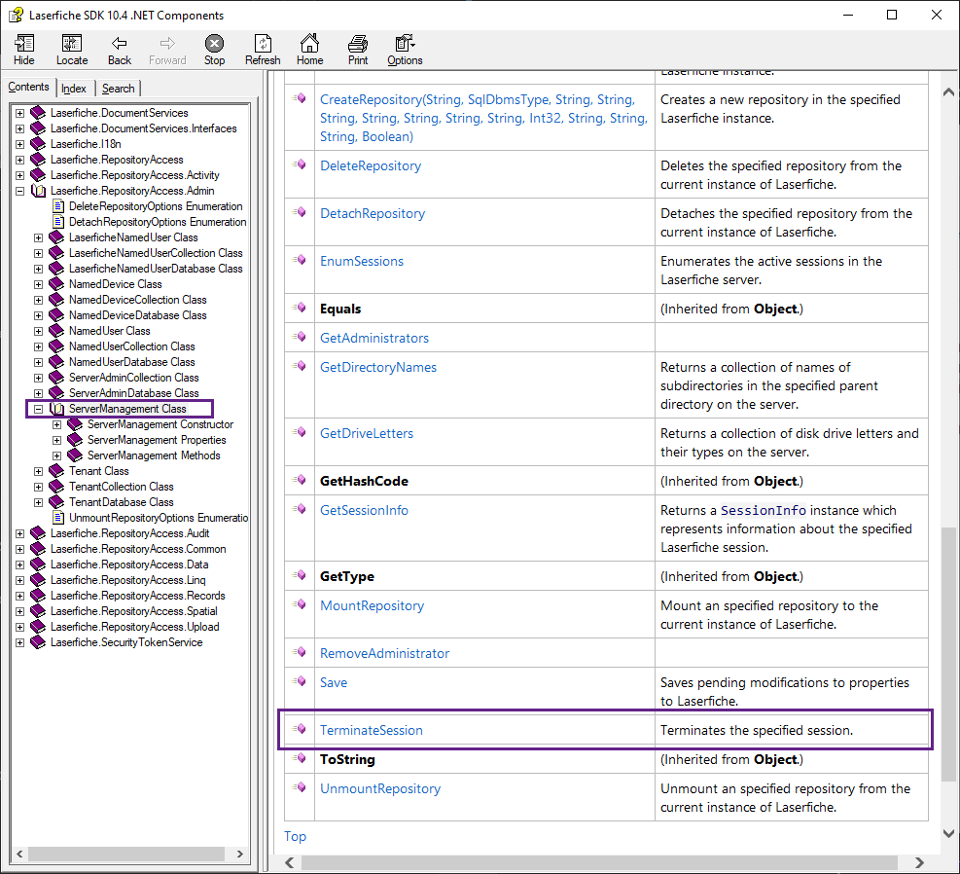Expand the LaserficheNamedUser Class node
The height and width of the screenshot is (874, 960).
pyautogui.click(x=38, y=237)
